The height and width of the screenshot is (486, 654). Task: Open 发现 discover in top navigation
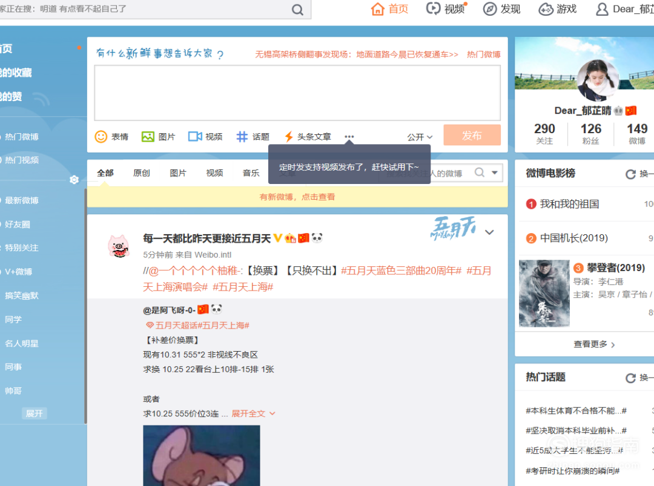(x=502, y=8)
